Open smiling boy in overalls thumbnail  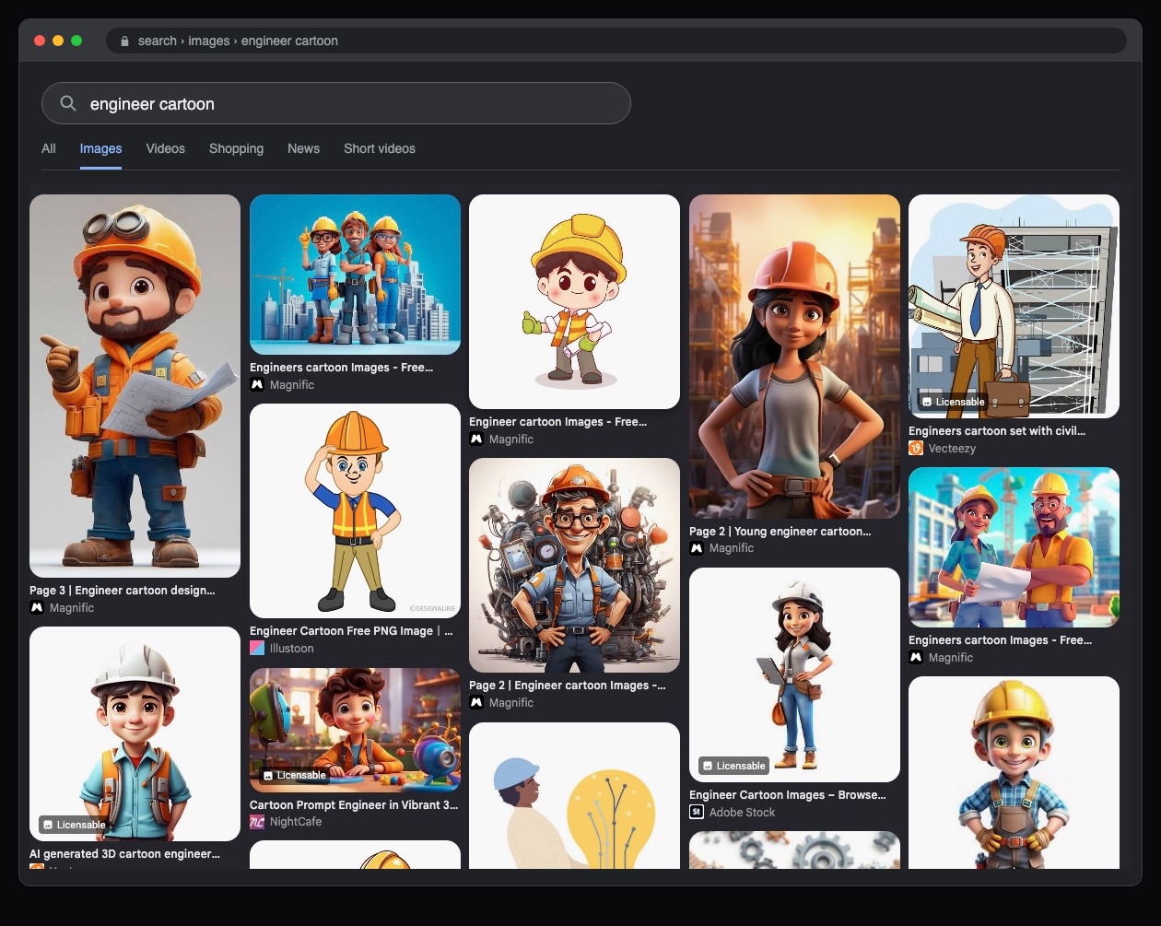click(1014, 772)
